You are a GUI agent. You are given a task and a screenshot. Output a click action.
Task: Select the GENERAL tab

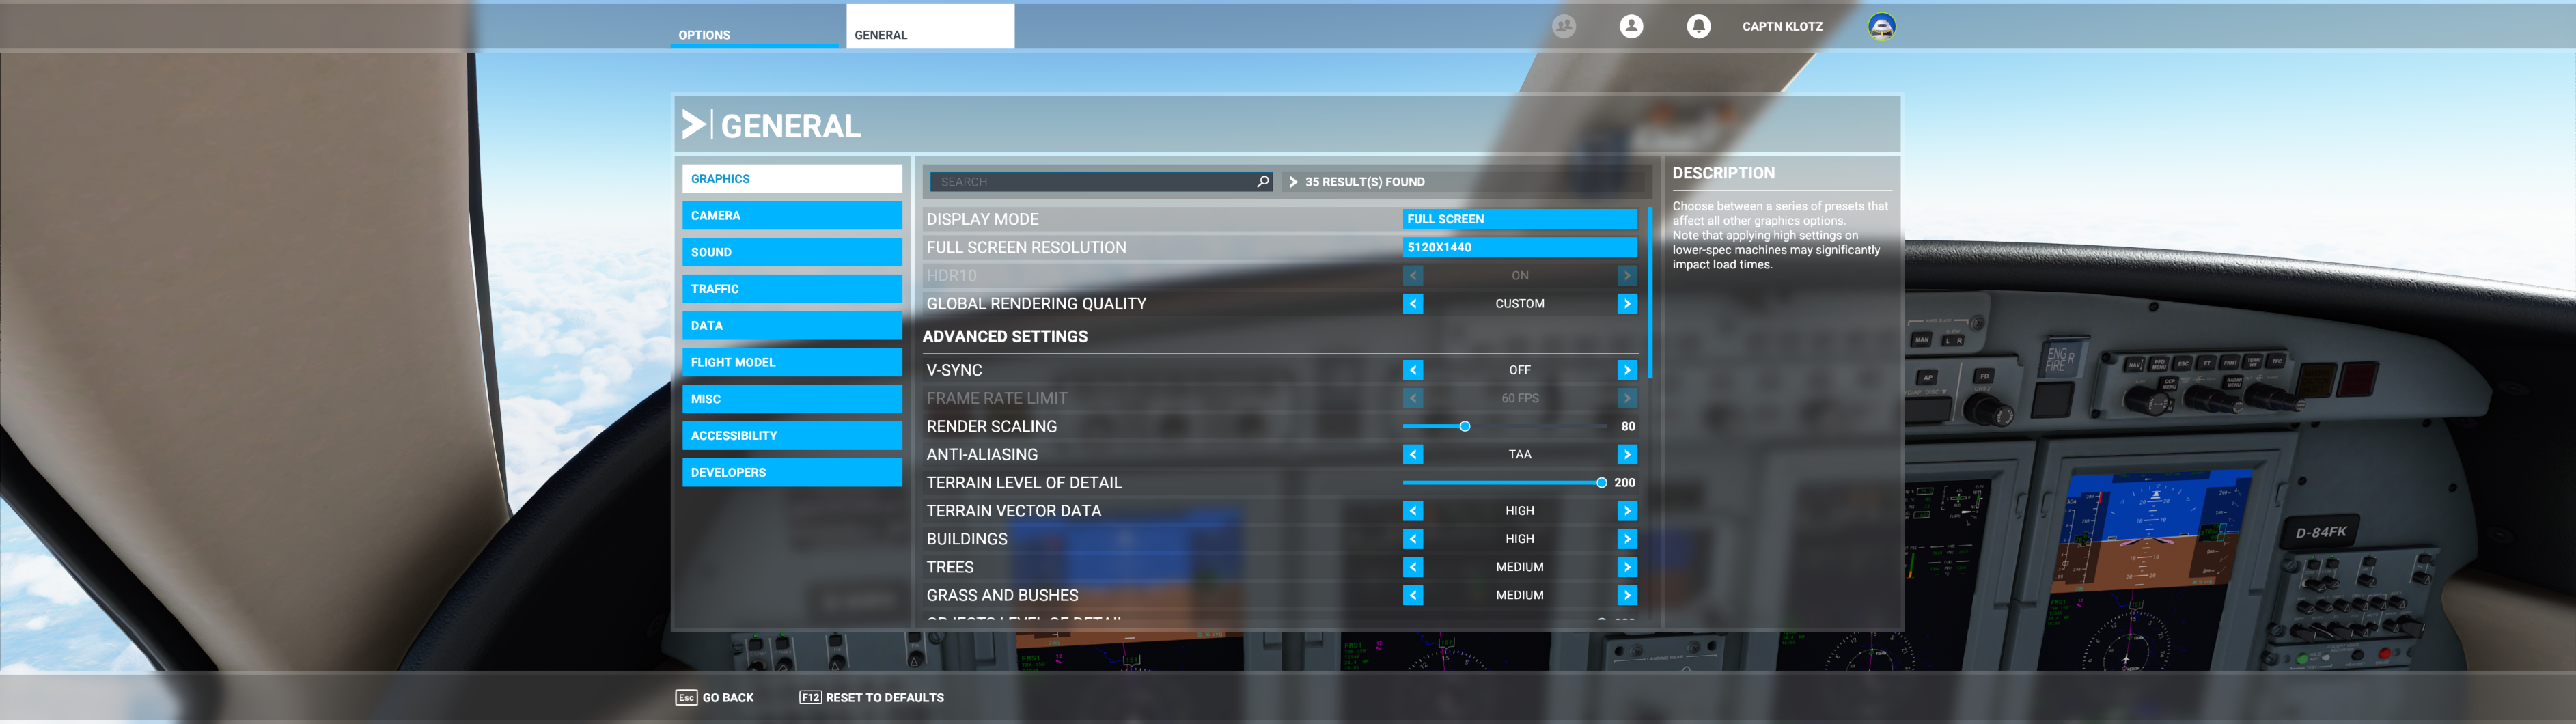[880, 34]
